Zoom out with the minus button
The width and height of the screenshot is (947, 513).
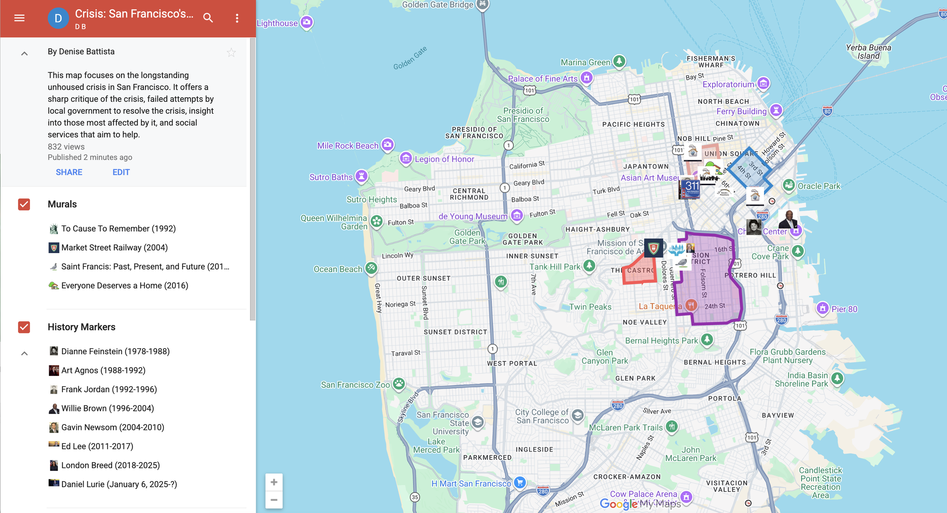click(274, 500)
